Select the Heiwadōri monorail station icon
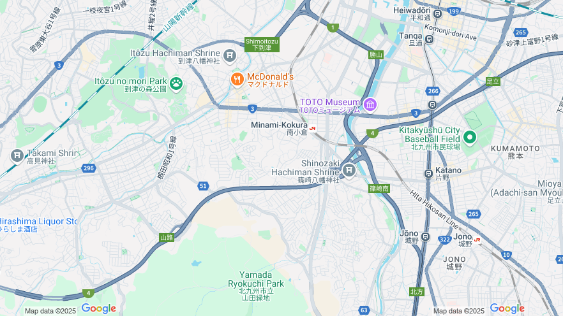 [x=437, y=14]
